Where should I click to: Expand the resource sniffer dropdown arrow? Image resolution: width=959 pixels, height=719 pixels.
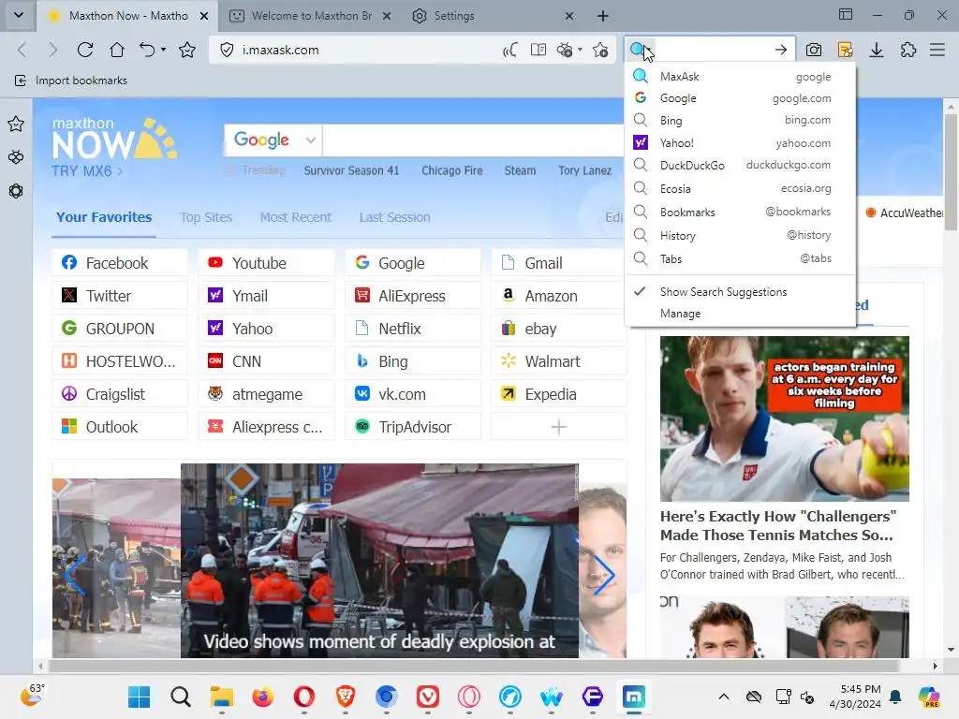pos(580,50)
